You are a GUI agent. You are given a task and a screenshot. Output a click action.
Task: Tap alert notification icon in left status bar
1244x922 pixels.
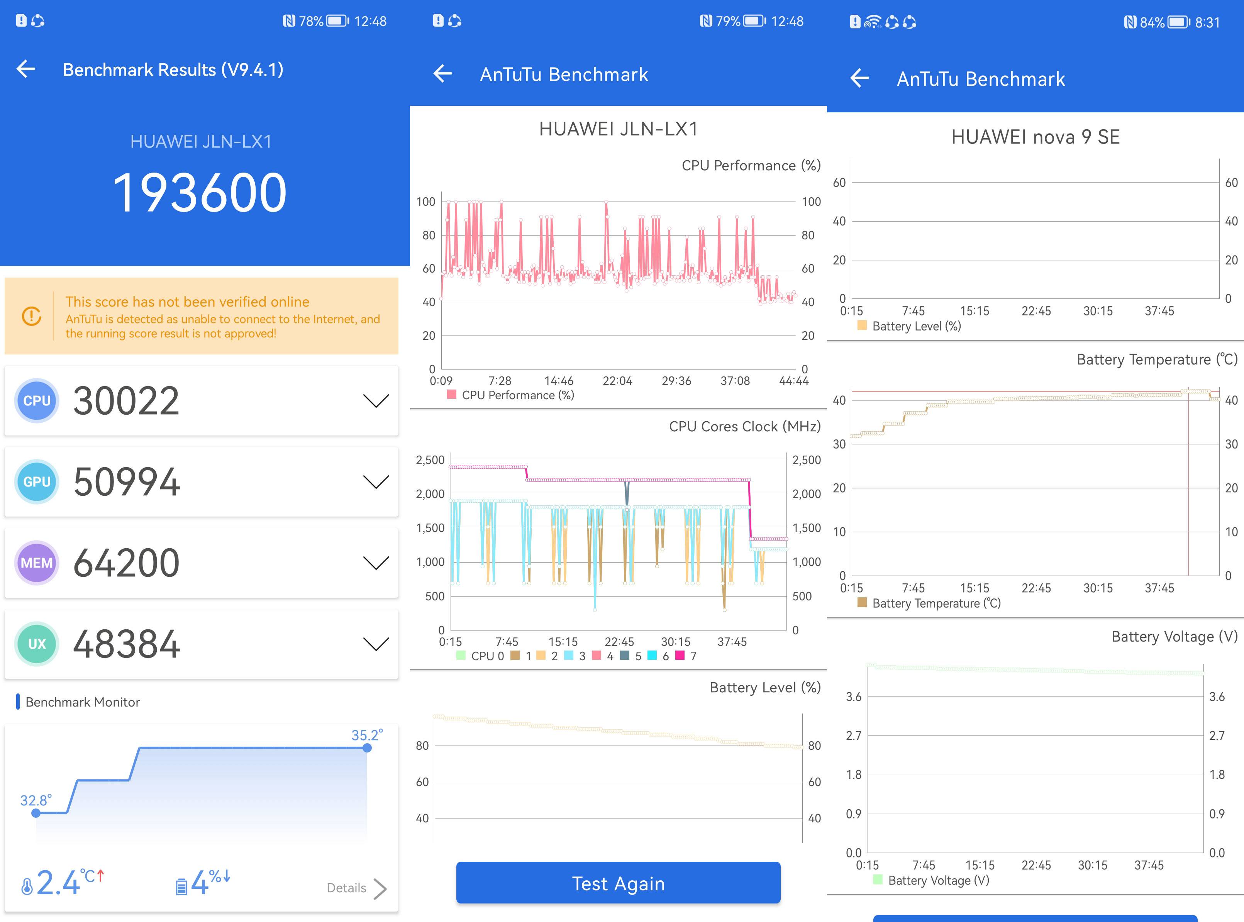point(21,20)
